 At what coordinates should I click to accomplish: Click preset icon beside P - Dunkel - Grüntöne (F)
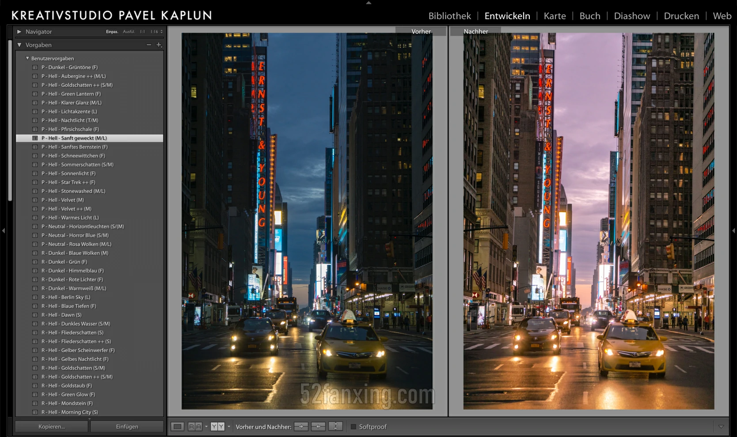coord(35,67)
